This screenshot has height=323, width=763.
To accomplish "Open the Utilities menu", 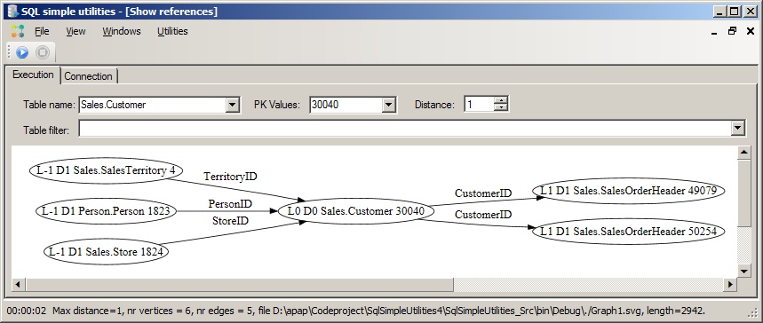I will pos(172,31).
